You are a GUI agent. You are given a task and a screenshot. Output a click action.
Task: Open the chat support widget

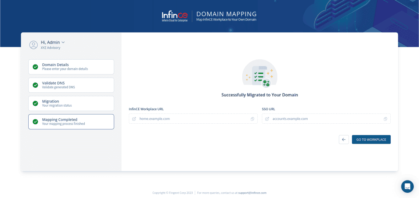pos(407,186)
